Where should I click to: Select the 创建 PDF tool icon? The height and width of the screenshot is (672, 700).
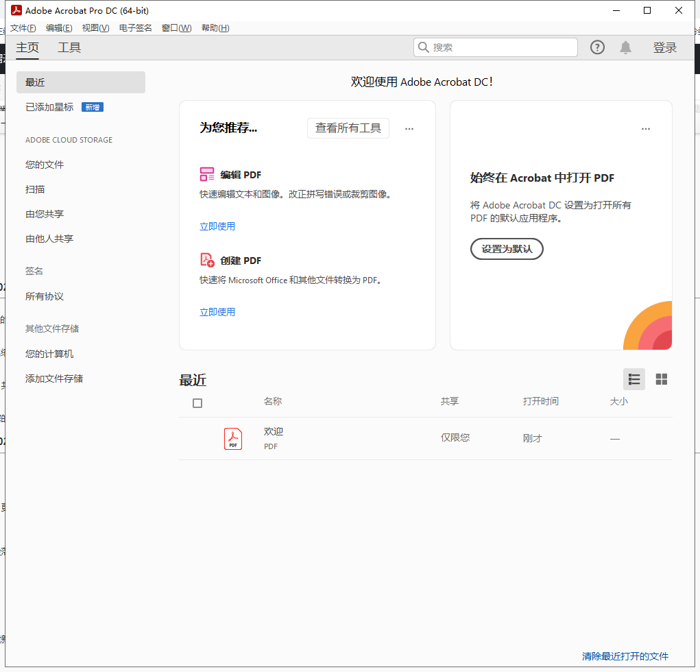[x=206, y=260]
